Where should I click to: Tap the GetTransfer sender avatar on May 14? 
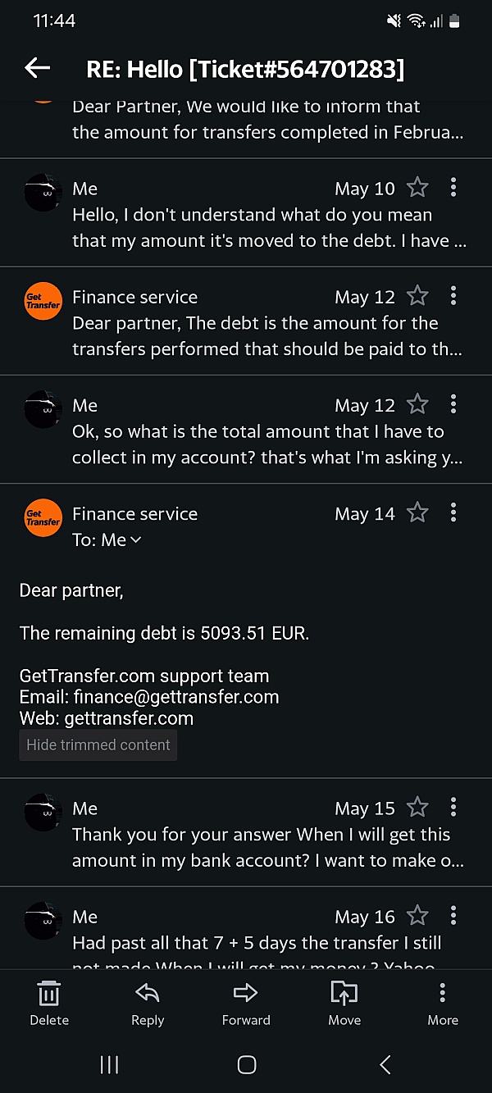[x=43, y=518]
